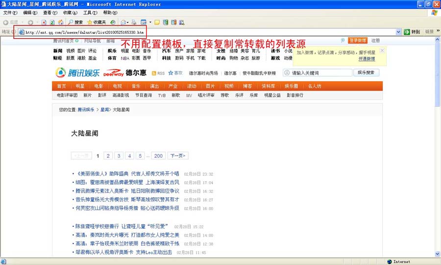Open the 腾讯娱乐 breadcrumb link
The width and height of the screenshot is (441, 265).
tap(86, 110)
